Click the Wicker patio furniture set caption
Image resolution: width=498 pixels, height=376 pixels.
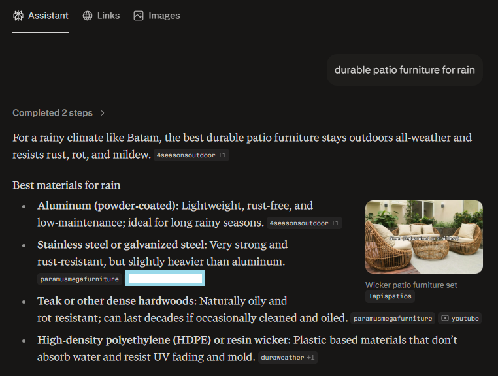point(411,285)
